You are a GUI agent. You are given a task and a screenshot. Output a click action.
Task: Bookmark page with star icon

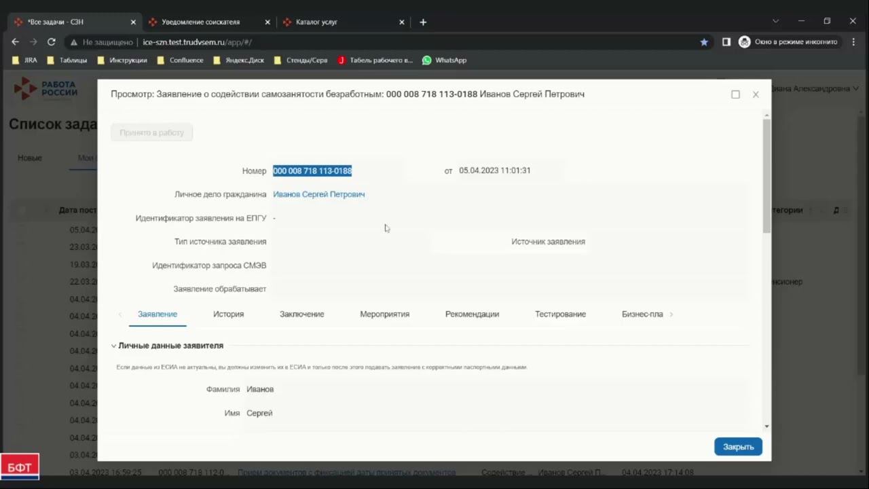pos(704,42)
